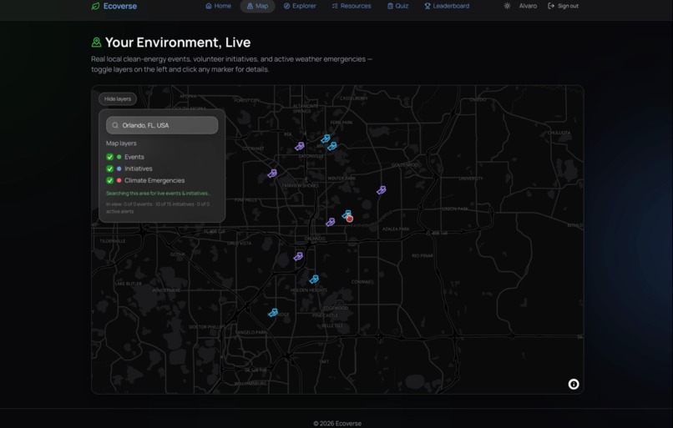This screenshot has width=673, height=428.
Task: Select the Map nav tab
Action: point(257,6)
